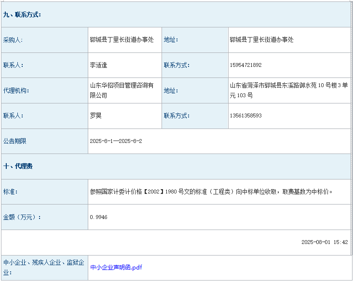Click the contact name 罗昊
This screenshot has height=282, width=353.
(x=95, y=115)
